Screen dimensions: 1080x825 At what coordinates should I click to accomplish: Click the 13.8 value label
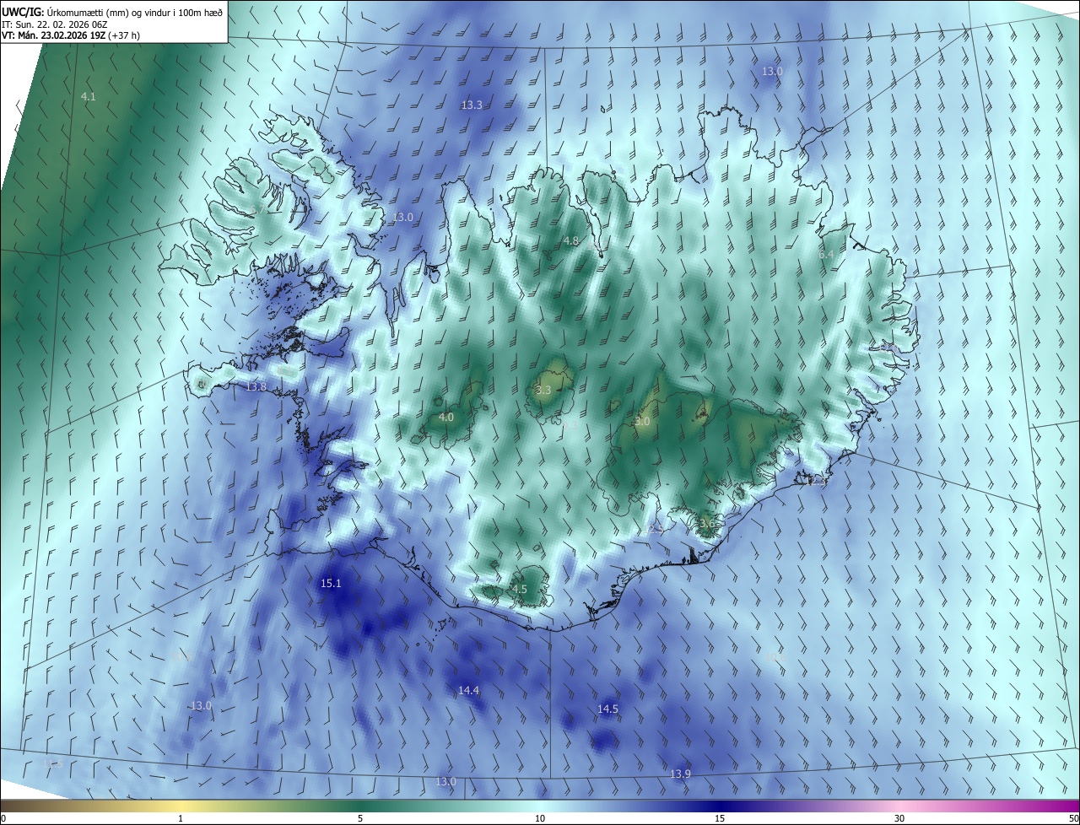click(x=256, y=386)
